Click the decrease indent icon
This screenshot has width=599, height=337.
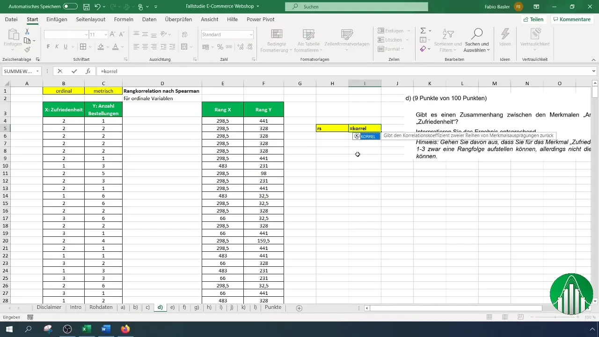click(x=162, y=47)
